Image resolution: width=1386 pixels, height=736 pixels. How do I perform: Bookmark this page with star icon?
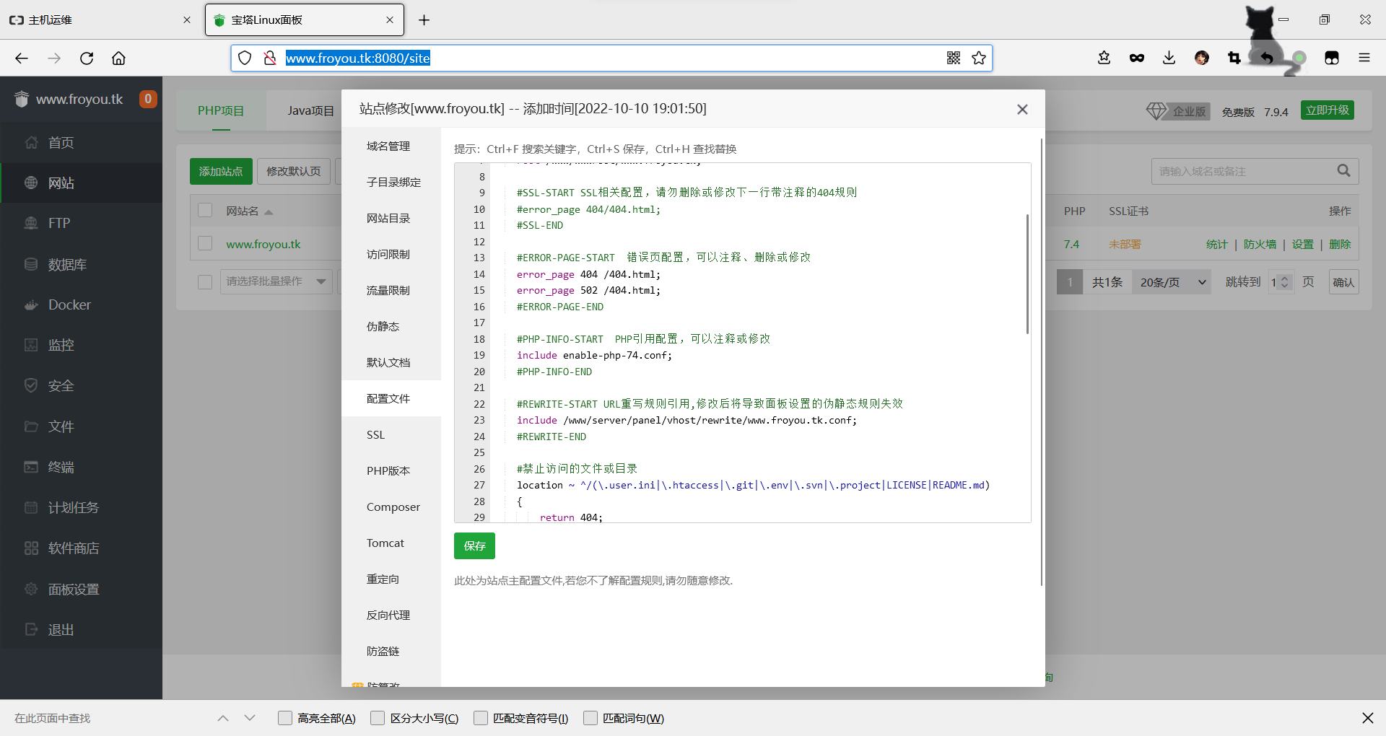pos(979,58)
